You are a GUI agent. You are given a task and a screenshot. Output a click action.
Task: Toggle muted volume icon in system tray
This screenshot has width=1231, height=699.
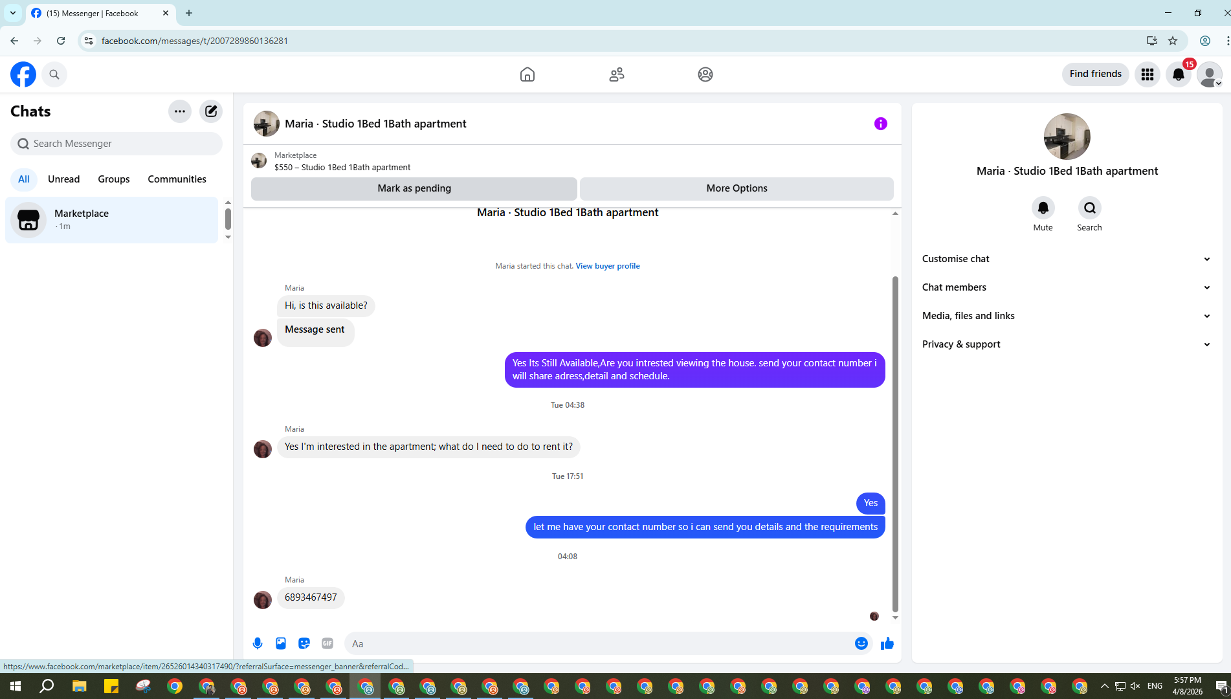click(1135, 686)
